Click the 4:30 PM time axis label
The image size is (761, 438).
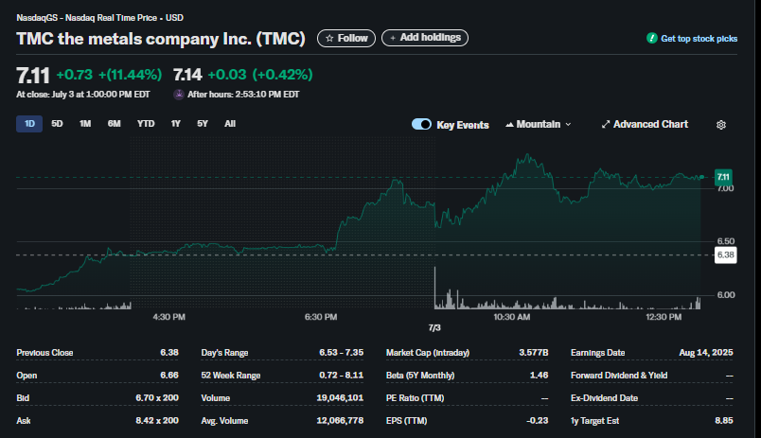click(168, 317)
